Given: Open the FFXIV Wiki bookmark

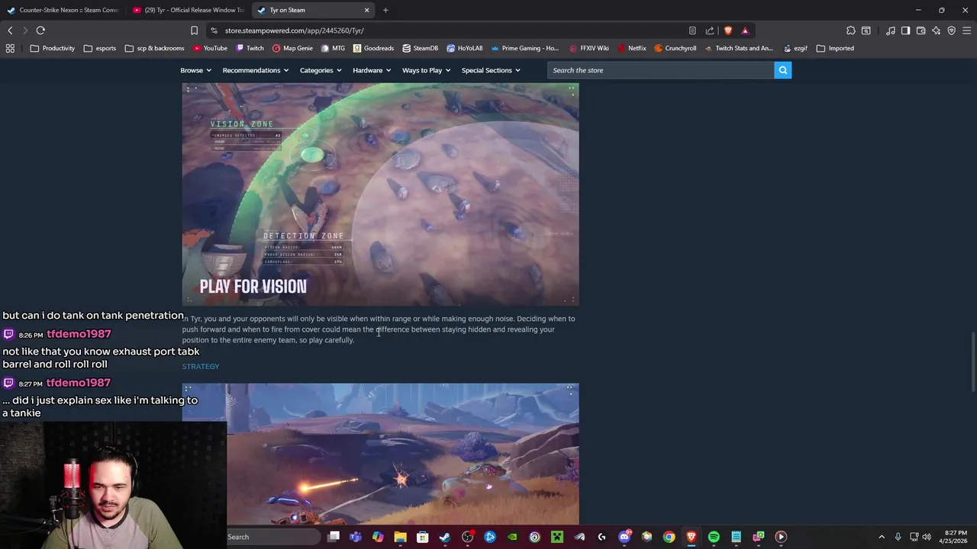Looking at the screenshot, I should coord(588,48).
